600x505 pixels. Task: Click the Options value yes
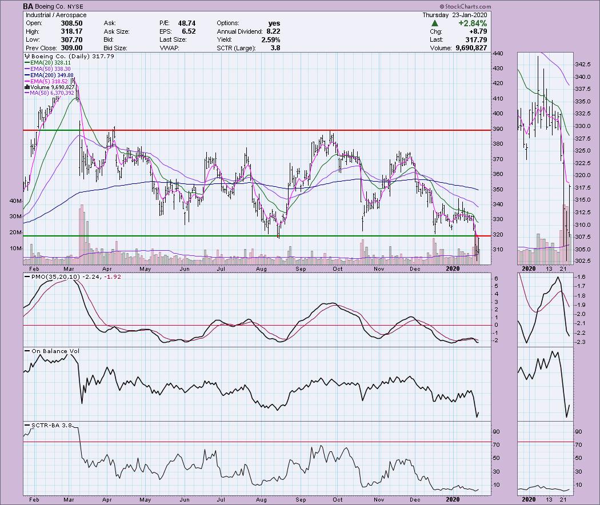(274, 23)
